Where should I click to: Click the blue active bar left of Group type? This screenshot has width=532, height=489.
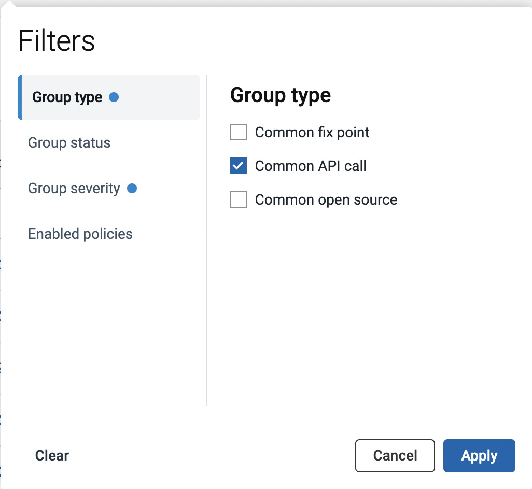tap(20, 97)
